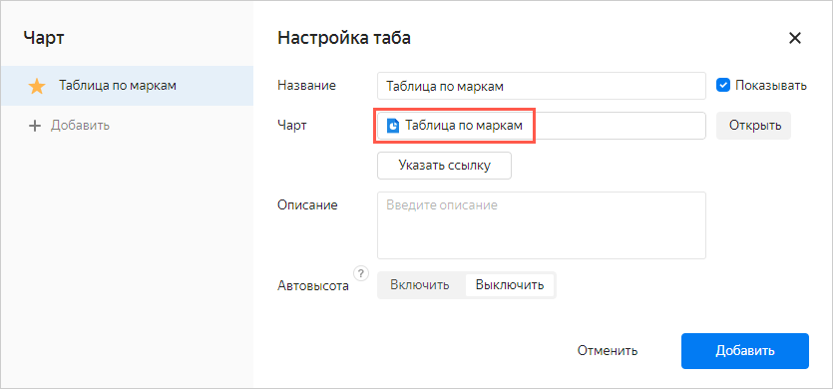This screenshot has width=833, height=389.
Task: Toggle the Показывать checkbox
Action: click(x=723, y=85)
